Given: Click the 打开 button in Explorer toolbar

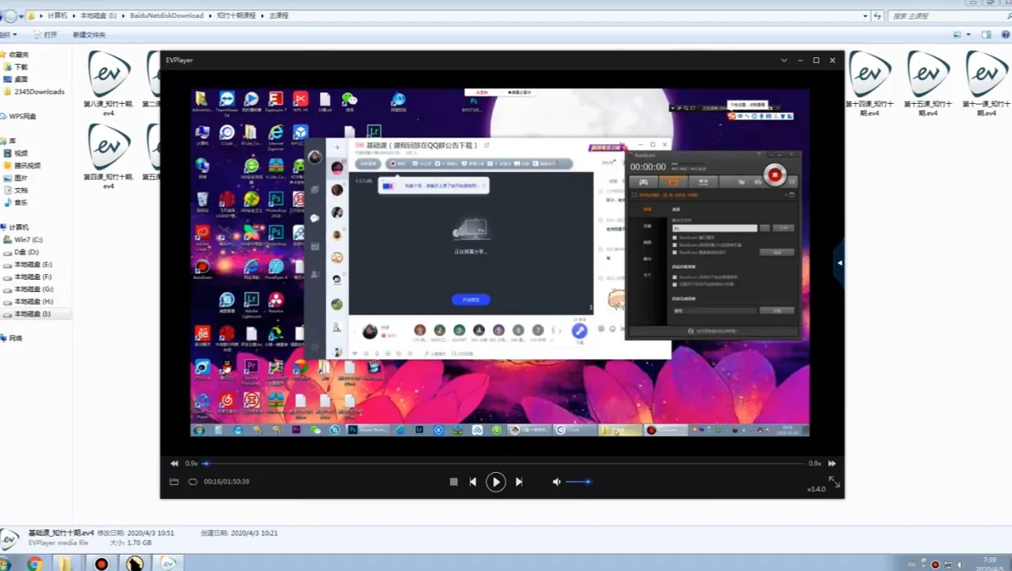Looking at the screenshot, I should pos(46,34).
